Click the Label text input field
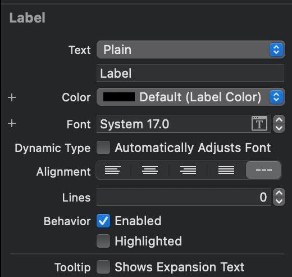Image resolution: width=292 pixels, height=277 pixels. point(190,73)
